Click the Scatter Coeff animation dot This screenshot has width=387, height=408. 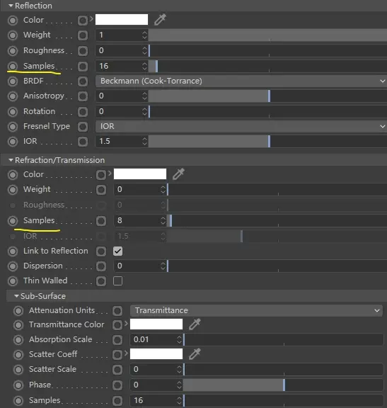click(18, 355)
